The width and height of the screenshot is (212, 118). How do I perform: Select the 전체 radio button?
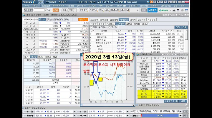tap(91, 27)
